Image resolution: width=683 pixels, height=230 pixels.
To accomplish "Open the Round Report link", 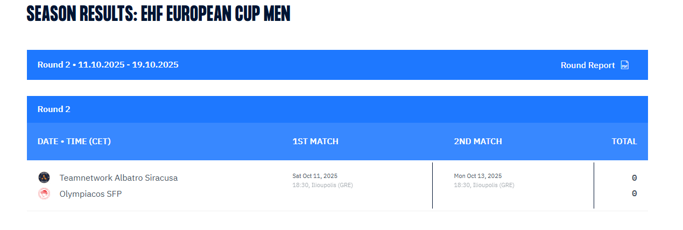I will point(587,65).
